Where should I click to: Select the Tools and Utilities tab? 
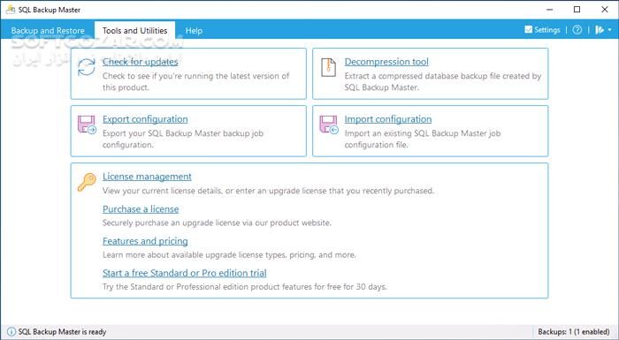134,30
